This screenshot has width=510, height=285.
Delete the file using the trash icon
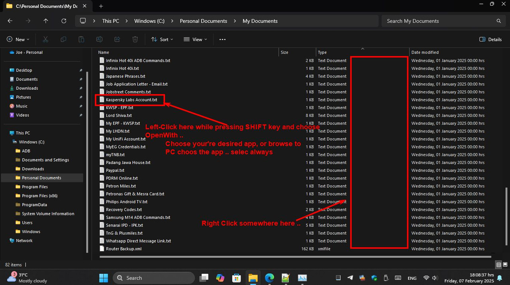[x=135, y=39]
